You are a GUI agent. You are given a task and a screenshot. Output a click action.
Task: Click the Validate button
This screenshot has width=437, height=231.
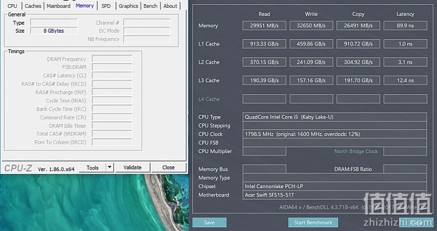tap(132, 168)
